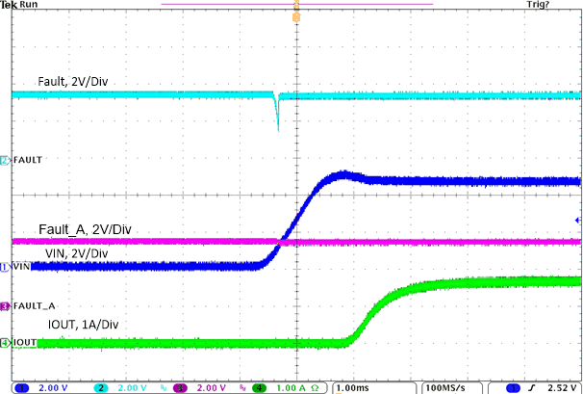Click the blue trigger level arrow on right edge
The width and height of the screenshot is (583, 394).
[x=576, y=221]
